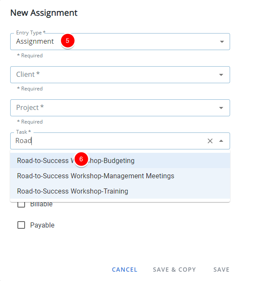Click the Assignment value in Entry Type
This screenshot has width=253, height=281.
35,42
